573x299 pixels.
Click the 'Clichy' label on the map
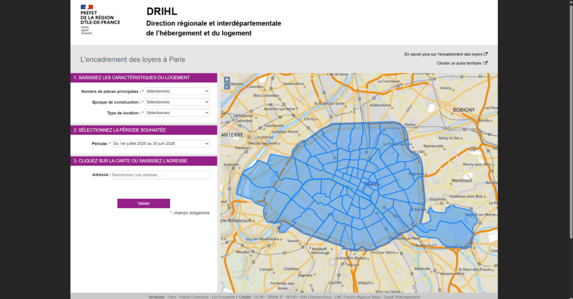(x=309, y=119)
